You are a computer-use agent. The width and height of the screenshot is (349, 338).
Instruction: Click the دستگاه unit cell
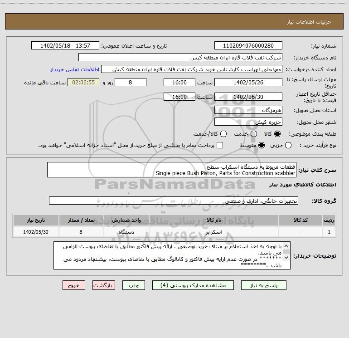(x=126, y=232)
